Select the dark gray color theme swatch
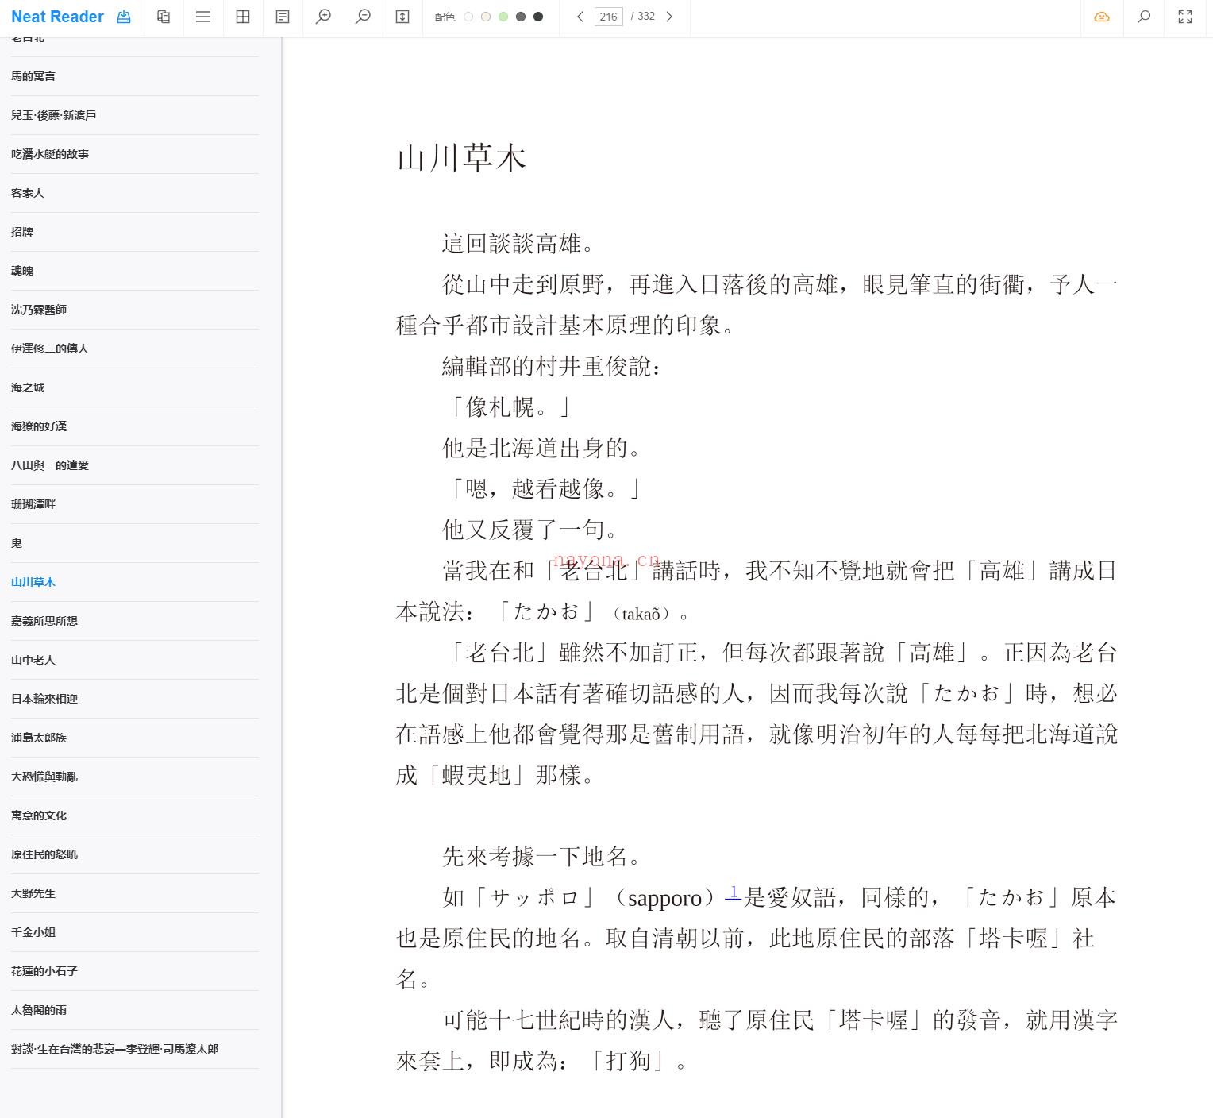The width and height of the screenshot is (1213, 1118). (x=521, y=17)
